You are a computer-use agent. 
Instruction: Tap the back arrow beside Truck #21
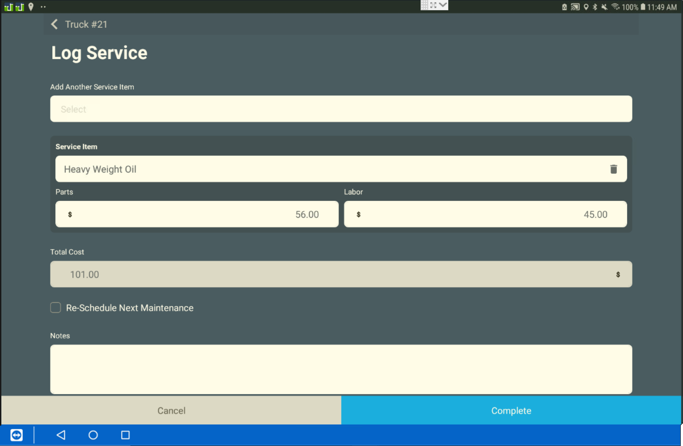click(x=55, y=25)
